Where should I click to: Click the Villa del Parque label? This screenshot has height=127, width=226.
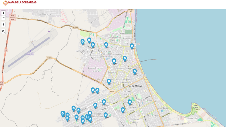coord(145,100)
